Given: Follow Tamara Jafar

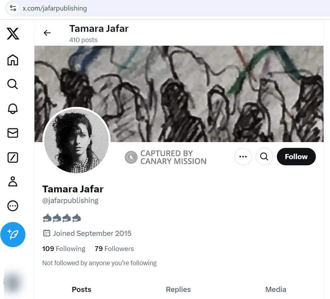Looking at the screenshot, I should pyautogui.click(x=296, y=157).
